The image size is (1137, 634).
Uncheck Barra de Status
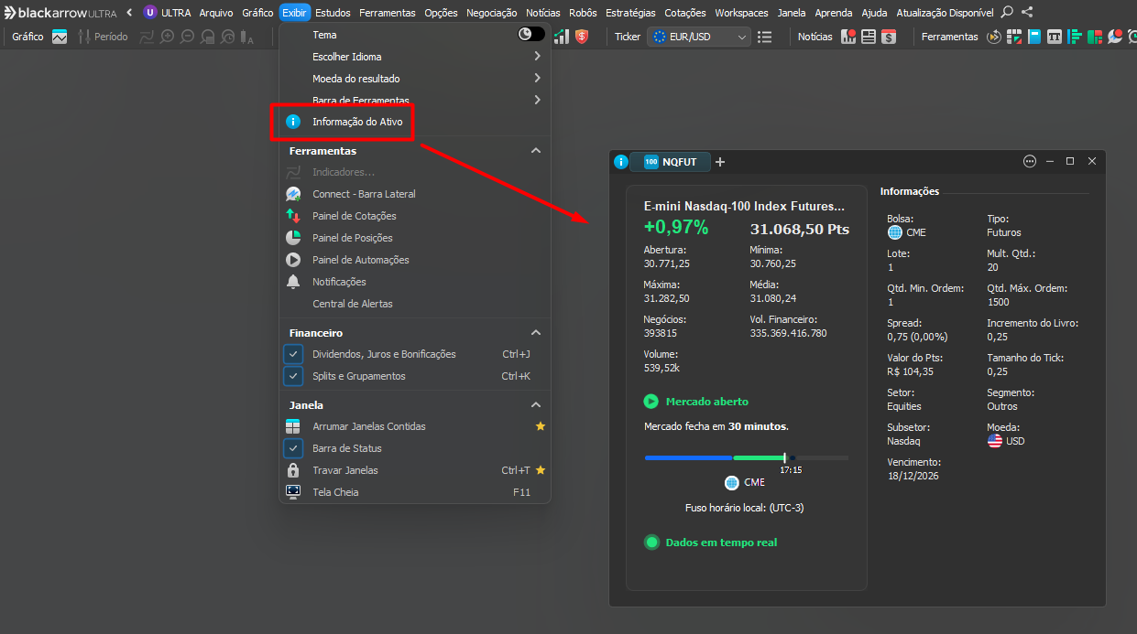tap(293, 448)
